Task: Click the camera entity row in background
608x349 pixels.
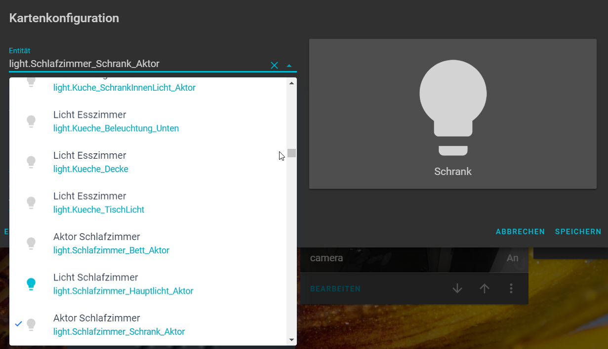Action: (x=414, y=258)
